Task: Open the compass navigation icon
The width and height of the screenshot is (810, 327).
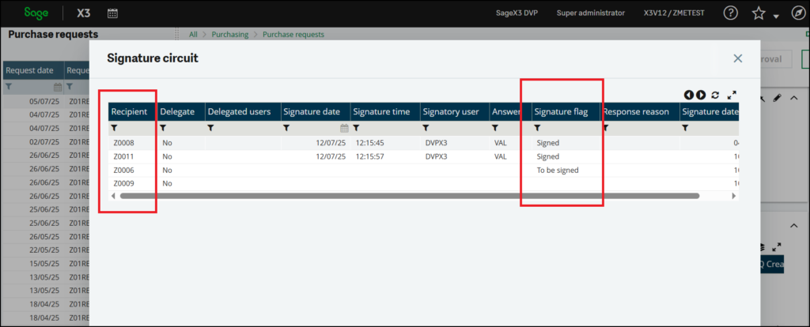Action: pyautogui.click(x=797, y=13)
